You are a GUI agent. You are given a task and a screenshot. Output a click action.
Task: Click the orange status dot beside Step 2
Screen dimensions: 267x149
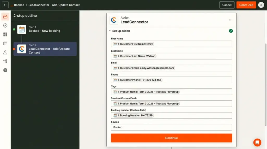click(14, 49)
